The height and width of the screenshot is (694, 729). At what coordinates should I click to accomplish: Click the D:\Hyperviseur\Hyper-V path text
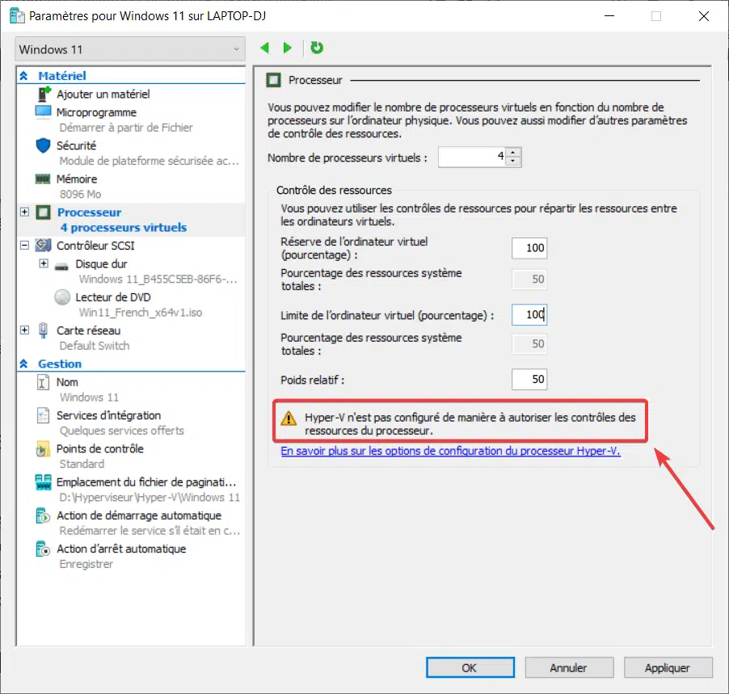click(x=150, y=498)
